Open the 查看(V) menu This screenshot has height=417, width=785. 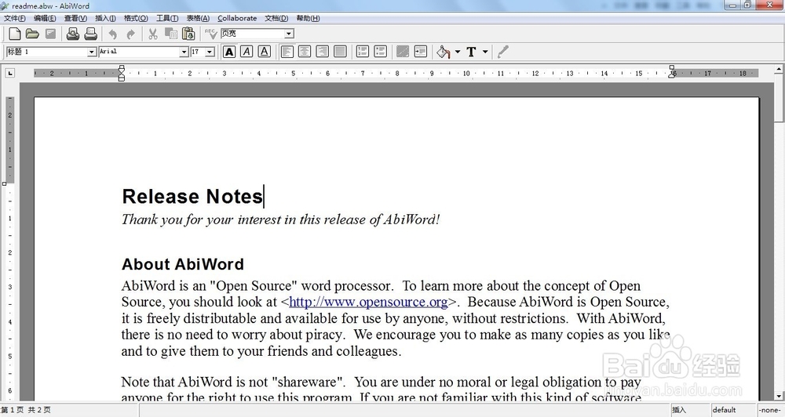[75, 18]
